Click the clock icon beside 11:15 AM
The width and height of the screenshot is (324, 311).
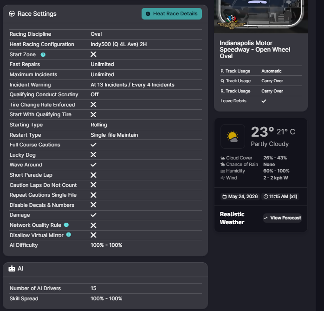(x=266, y=197)
